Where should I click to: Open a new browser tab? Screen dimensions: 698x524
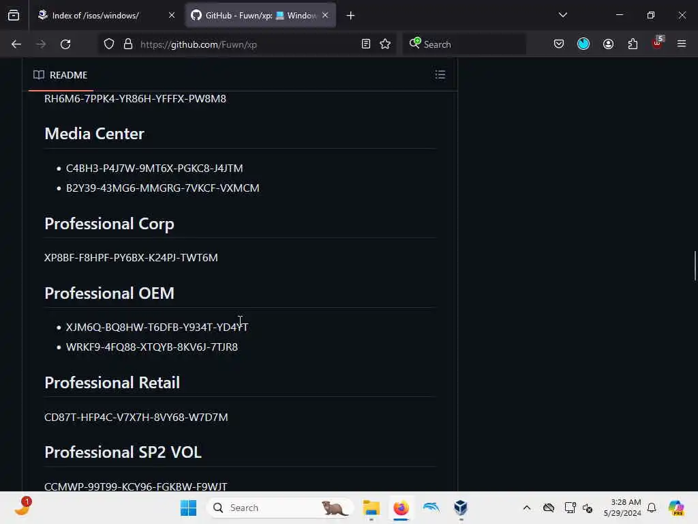tap(351, 16)
